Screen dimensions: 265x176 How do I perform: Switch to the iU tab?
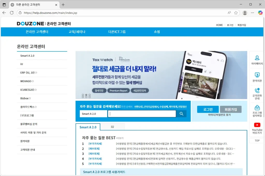pyautogui.click(x=112, y=127)
